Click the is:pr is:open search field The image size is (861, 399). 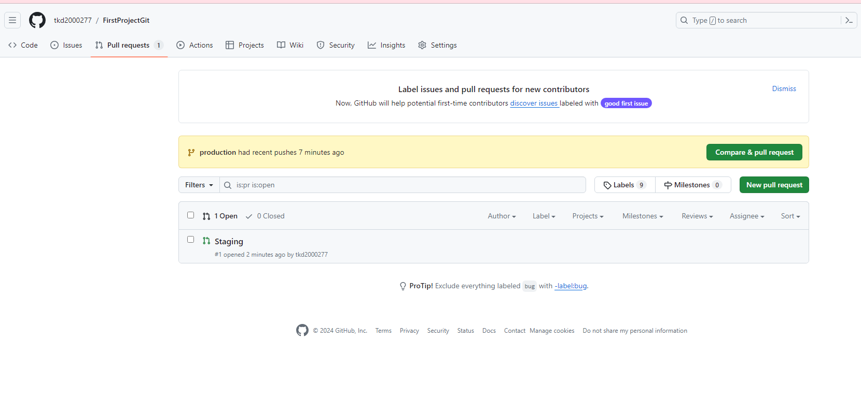click(x=405, y=185)
